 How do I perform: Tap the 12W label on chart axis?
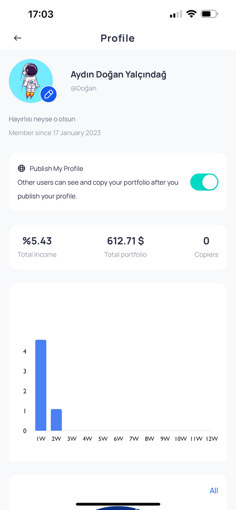pos(212,439)
